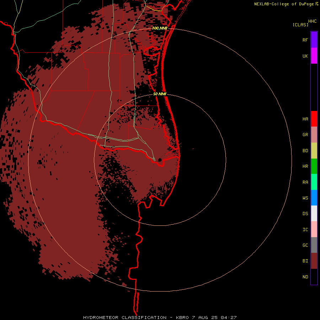Click the 'HR' legend label
The image size is (320, 320).
[x=305, y=166]
